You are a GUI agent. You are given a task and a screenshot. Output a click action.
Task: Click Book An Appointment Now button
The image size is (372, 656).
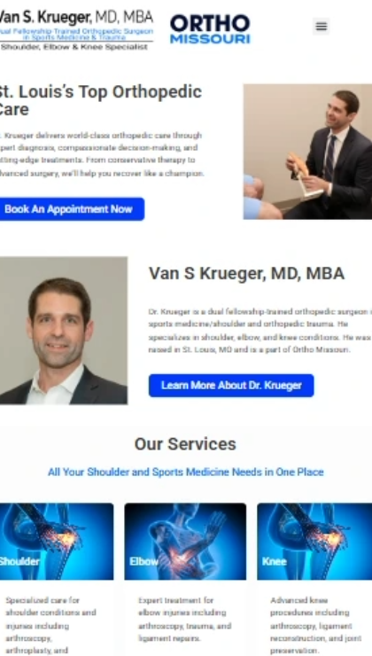pyautogui.click(x=72, y=208)
